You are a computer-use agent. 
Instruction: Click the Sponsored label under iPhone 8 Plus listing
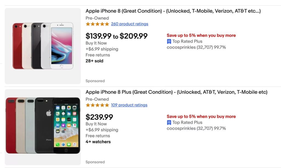point(95,162)
